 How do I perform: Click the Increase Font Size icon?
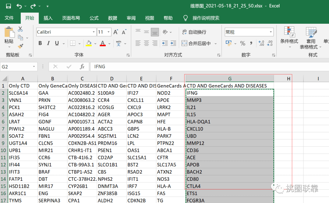tap(116, 32)
